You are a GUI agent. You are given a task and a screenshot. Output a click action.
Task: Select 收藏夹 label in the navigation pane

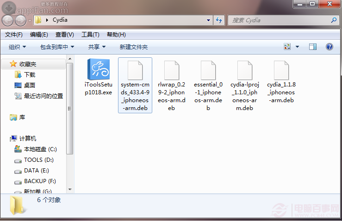pos(28,64)
